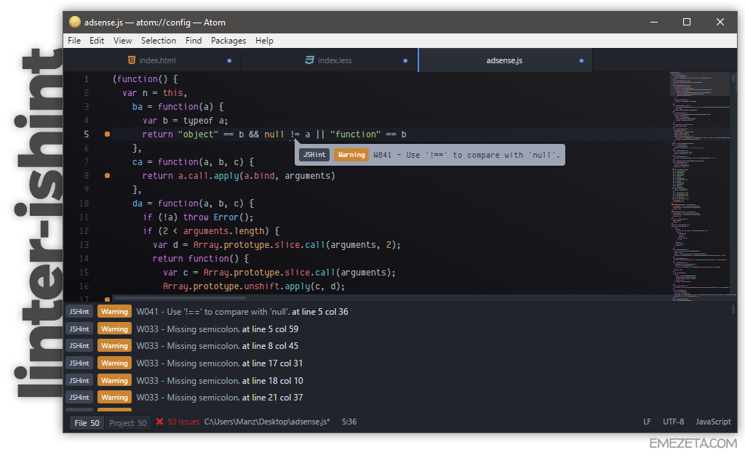Click the editor vertical scrollbar
Screen dimensions: 745x455
[733, 78]
